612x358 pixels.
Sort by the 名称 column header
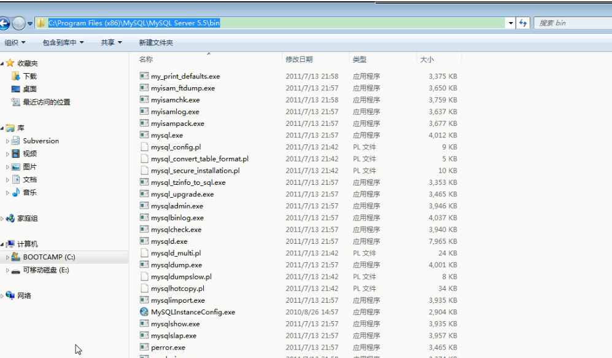[x=146, y=60]
